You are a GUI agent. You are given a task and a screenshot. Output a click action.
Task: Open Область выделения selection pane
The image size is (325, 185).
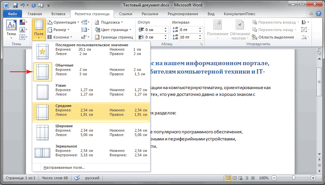[x=273, y=37]
